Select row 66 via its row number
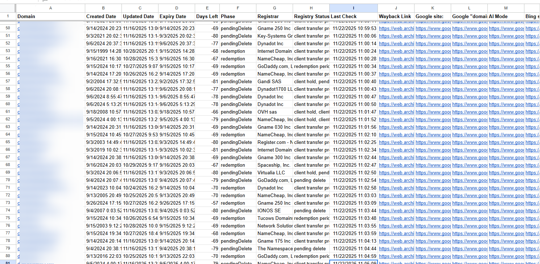Viewport: 540px width, 264px height. [8, 150]
